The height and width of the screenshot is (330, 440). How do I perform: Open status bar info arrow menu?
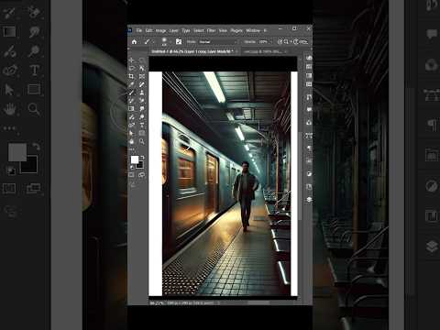coord(219,303)
